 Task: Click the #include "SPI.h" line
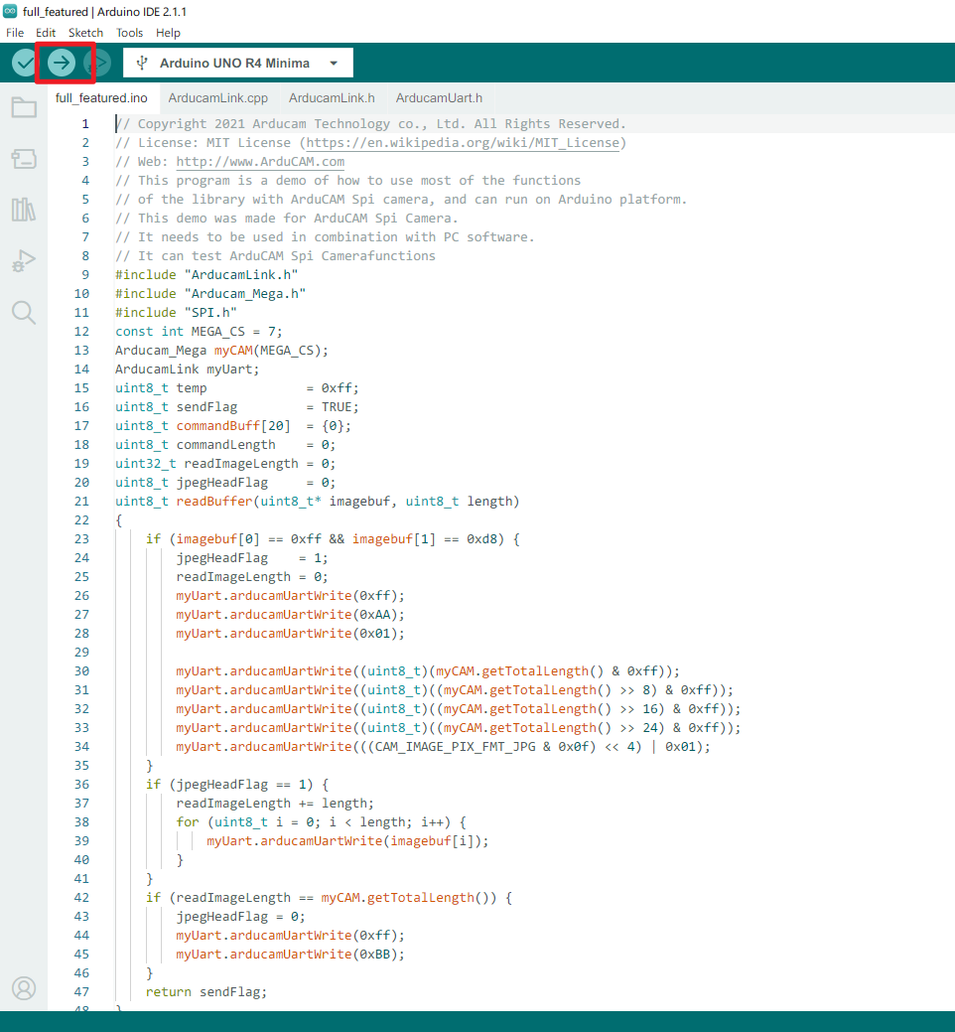coord(176,313)
